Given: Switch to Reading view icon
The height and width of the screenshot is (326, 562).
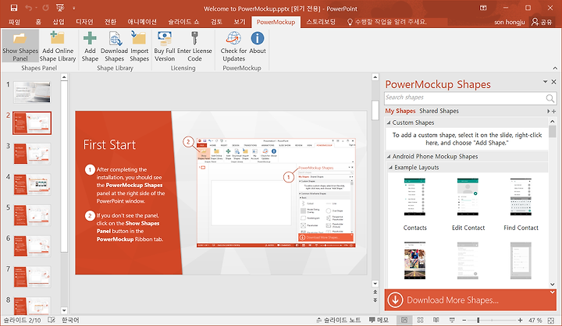Looking at the screenshot, I should 436,320.
